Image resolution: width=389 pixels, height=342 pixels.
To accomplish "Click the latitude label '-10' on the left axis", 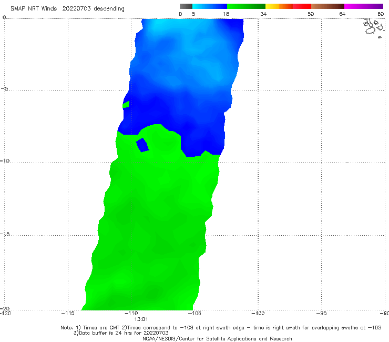I will 5,160.
